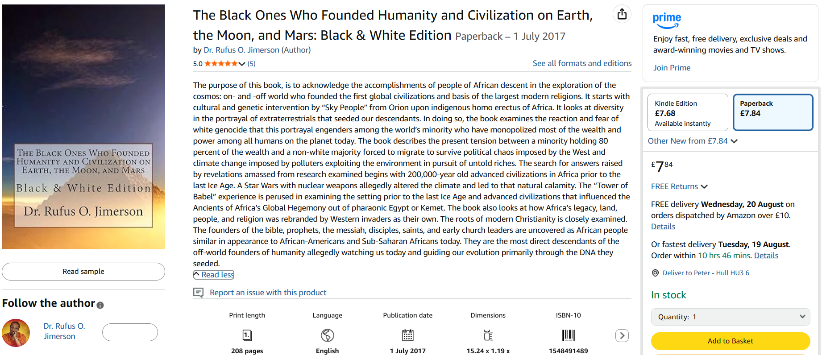Viewport: 822px width, 355px height.
Task: Collapse description with Read less
Action: [214, 275]
